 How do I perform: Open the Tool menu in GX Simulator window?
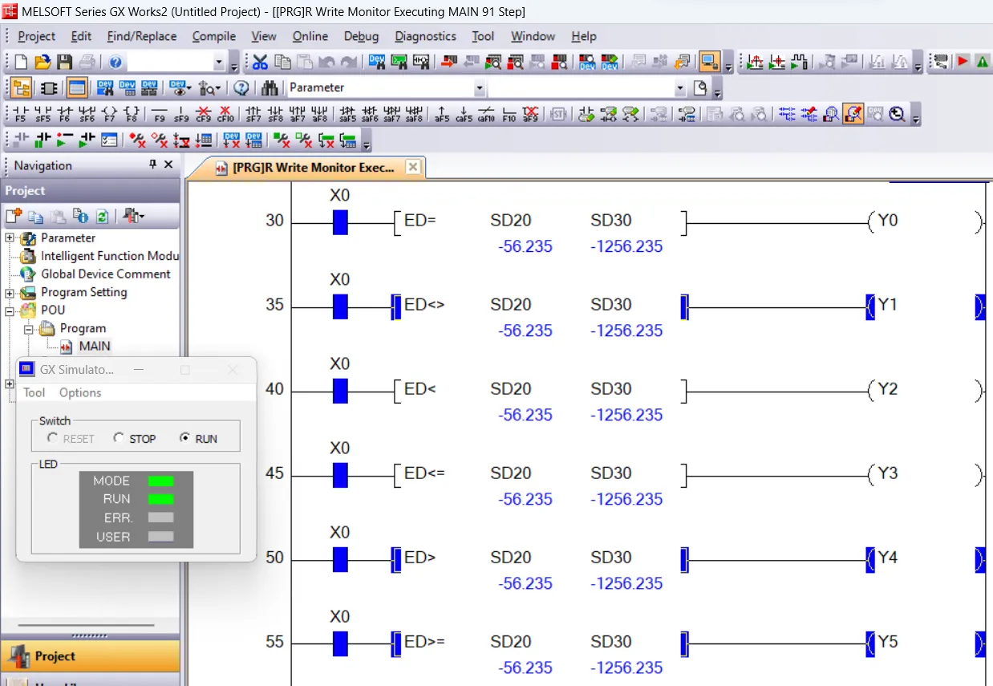point(34,392)
